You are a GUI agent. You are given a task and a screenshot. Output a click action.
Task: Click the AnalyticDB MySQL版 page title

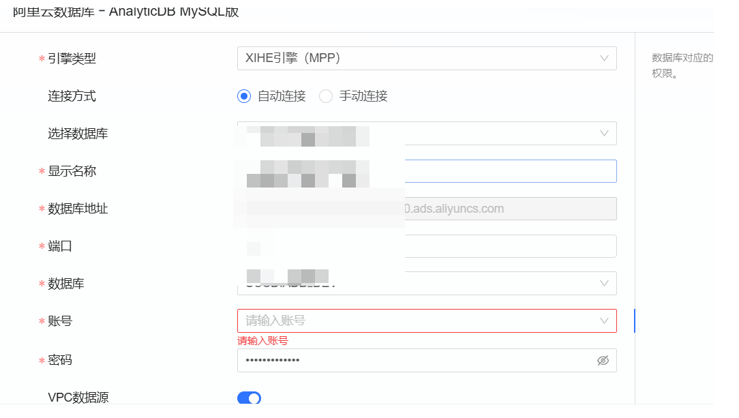[x=126, y=12]
